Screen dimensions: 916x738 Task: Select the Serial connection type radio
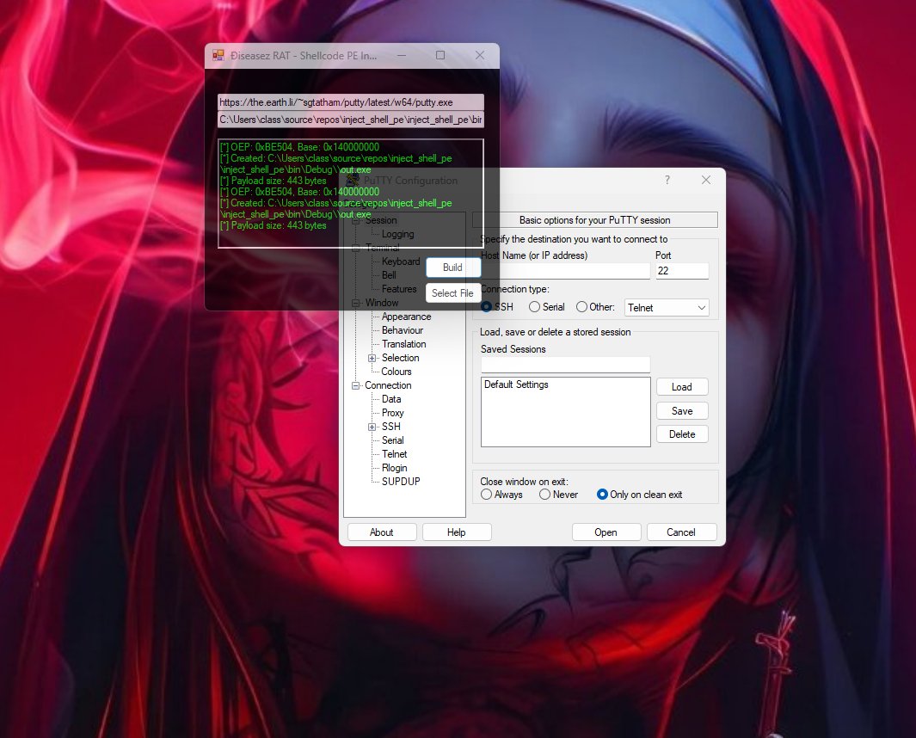(534, 307)
